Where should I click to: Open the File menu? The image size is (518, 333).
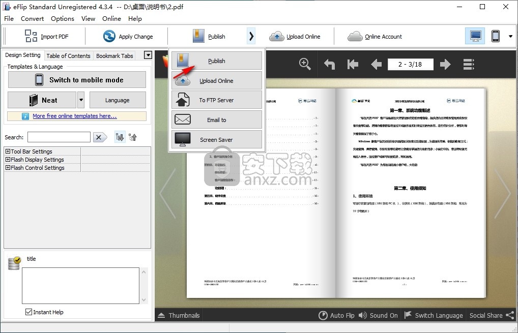point(9,18)
